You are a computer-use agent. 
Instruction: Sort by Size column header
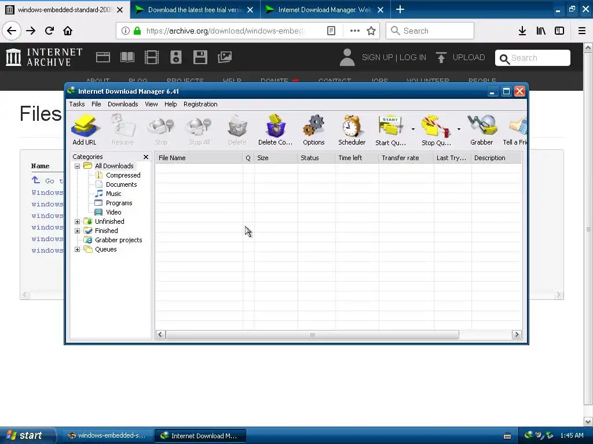(x=276, y=158)
